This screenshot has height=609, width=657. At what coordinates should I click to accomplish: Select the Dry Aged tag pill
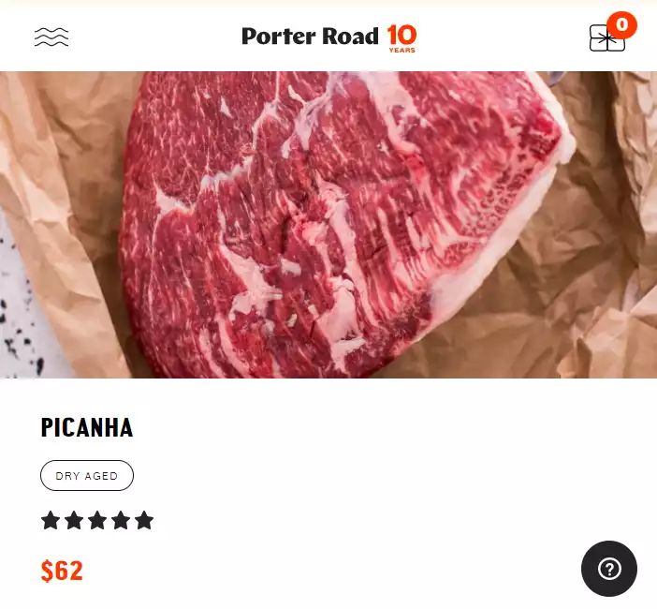pyautogui.click(x=87, y=475)
